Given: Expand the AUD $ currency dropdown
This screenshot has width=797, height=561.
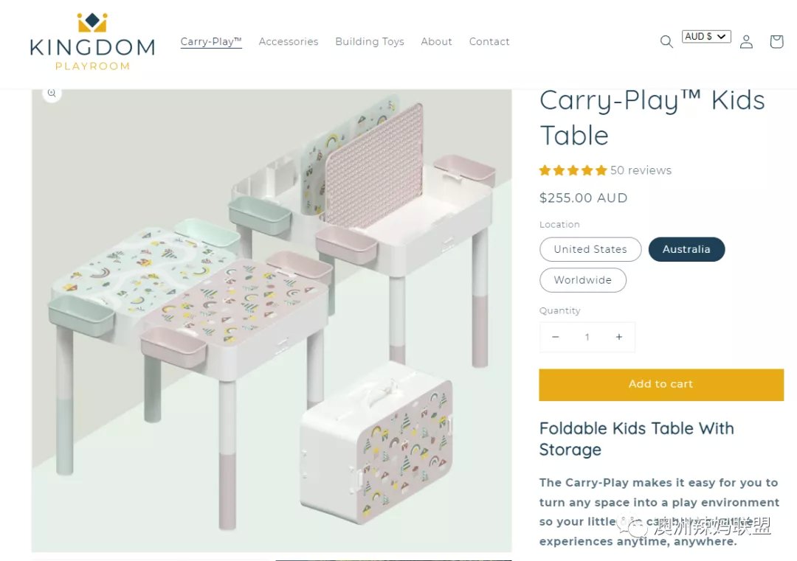Looking at the screenshot, I should (706, 37).
